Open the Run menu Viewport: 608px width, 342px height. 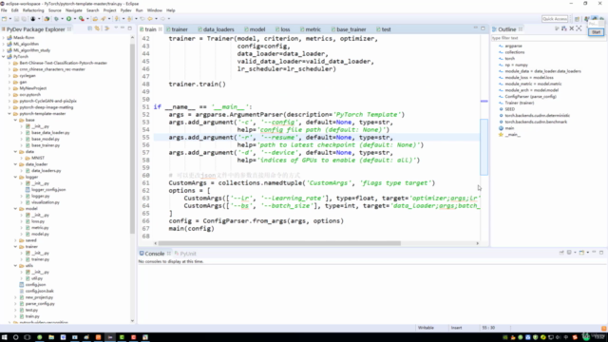[x=140, y=10]
